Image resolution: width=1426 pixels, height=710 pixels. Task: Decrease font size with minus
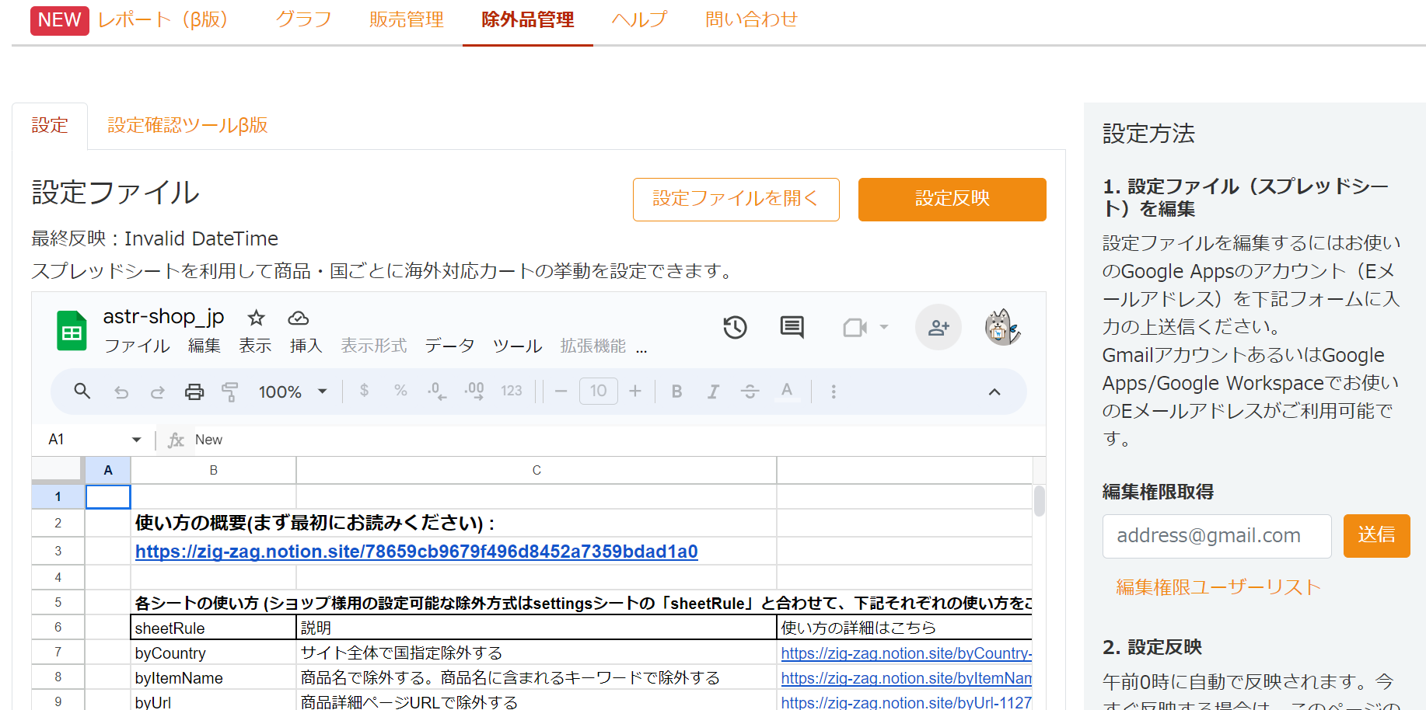pyautogui.click(x=561, y=391)
